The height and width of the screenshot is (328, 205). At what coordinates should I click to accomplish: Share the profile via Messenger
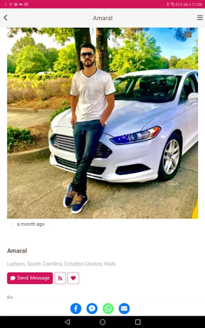[92, 308]
